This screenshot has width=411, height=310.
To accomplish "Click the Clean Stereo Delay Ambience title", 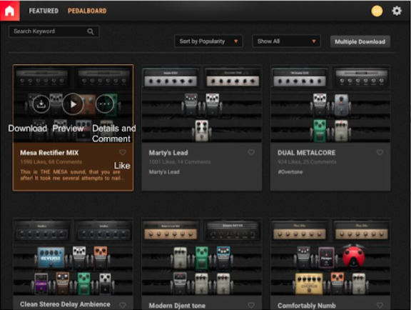I will [x=65, y=304].
